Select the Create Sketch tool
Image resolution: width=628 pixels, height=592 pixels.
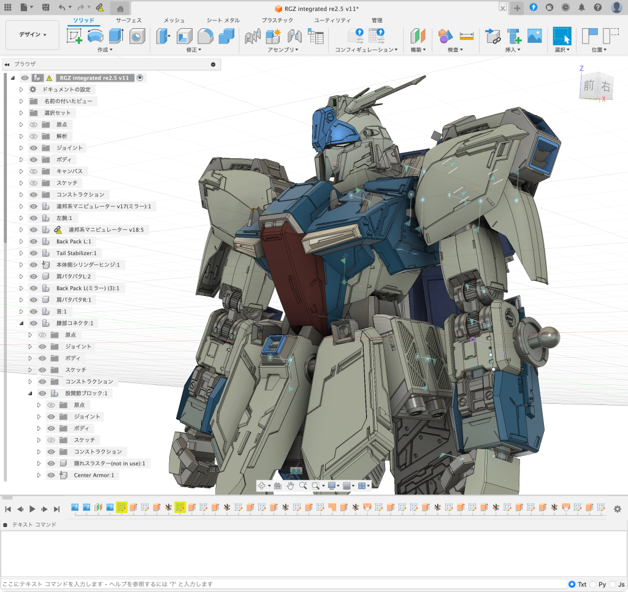pos(74,36)
